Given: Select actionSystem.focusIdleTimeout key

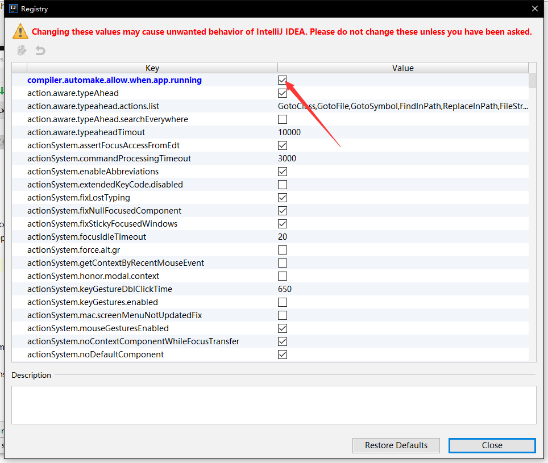Looking at the screenshot, I should click(86, 237).
